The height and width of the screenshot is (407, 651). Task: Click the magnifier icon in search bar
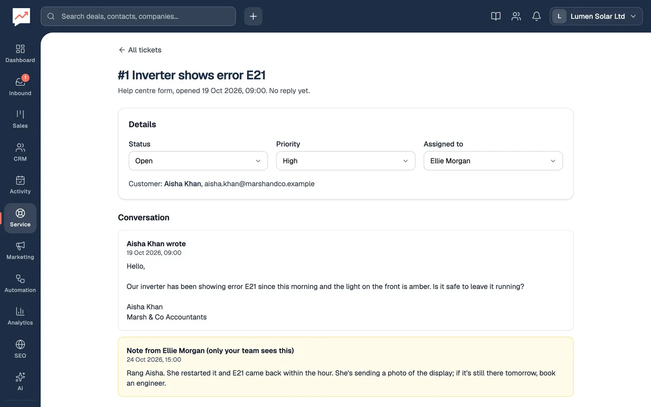point(51,16)
